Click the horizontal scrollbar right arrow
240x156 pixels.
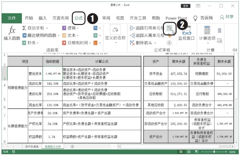click(x=233, y=147)
